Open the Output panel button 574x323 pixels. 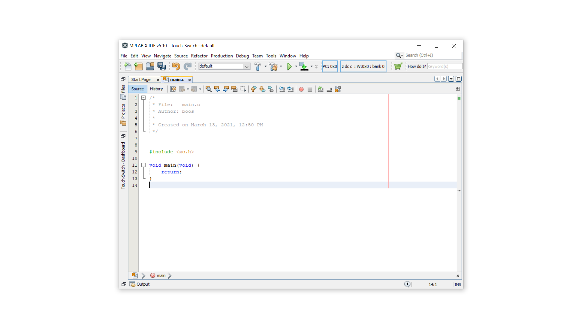coord(140,284)
